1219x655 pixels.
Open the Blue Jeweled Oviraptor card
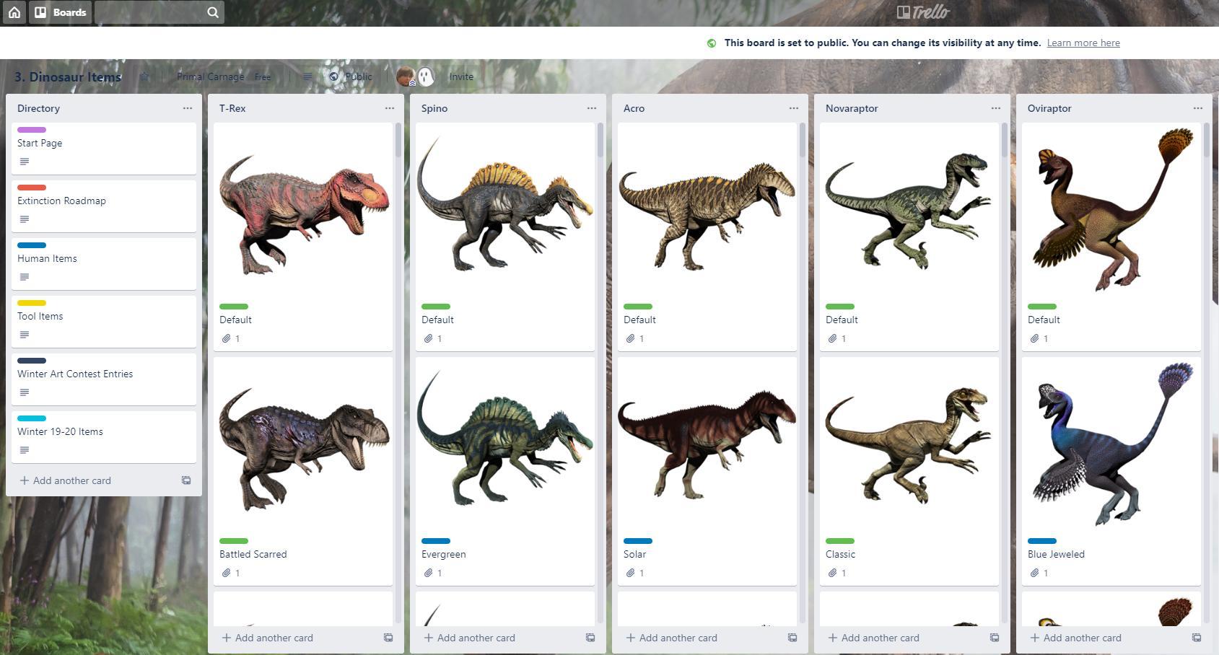coord(1111,471)
